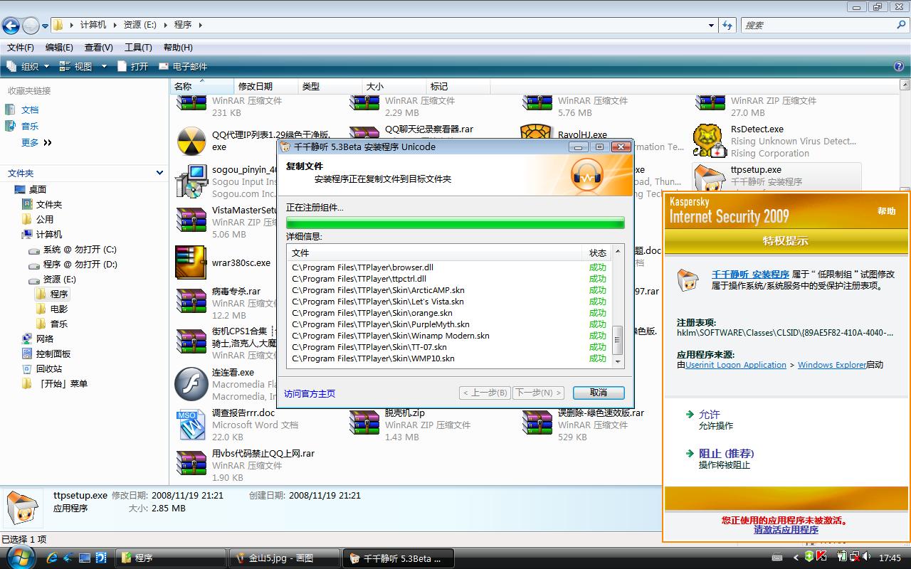
Task: Click the 17:45 taskbar clock
Action: click(x=890, y=558)
